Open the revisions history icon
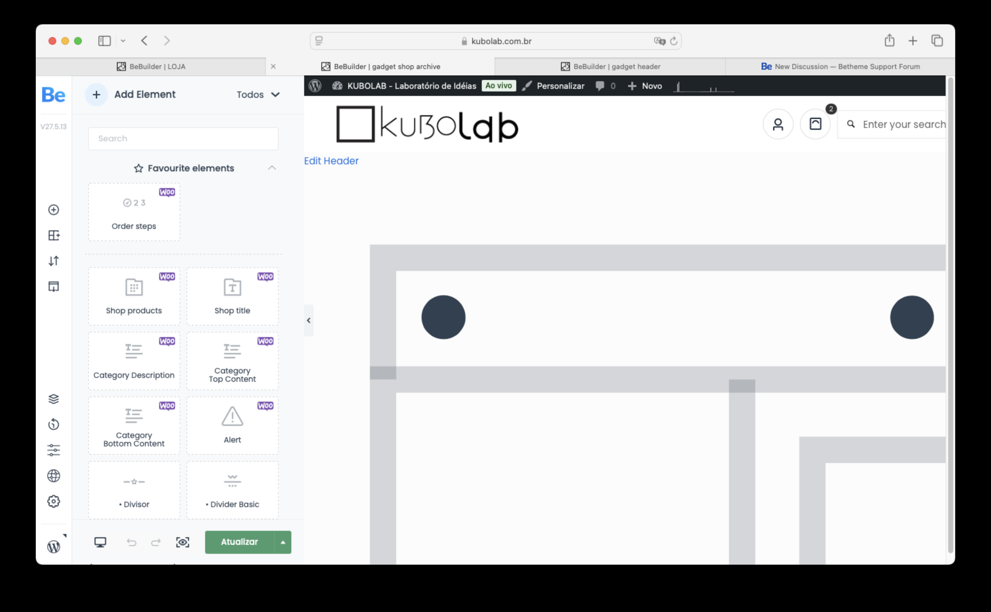Viewport: 991px width, 612px height. pyautogui.click(x=54, y=425)
